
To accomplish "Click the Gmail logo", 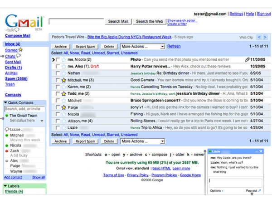I will [24, 21].
